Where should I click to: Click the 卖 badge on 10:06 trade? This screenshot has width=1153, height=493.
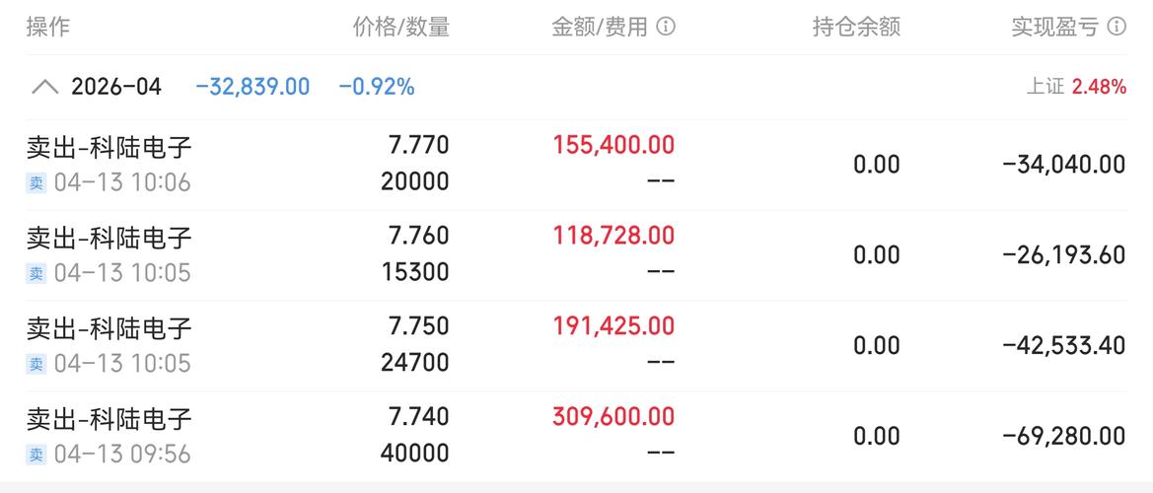36,183
